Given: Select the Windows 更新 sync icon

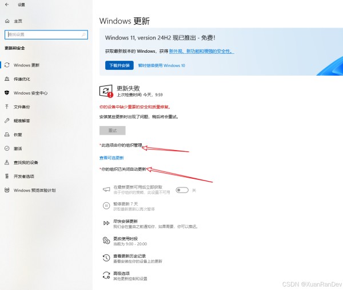Looking at the screenshot, I should pyautogui.click(x=7, y=65).
